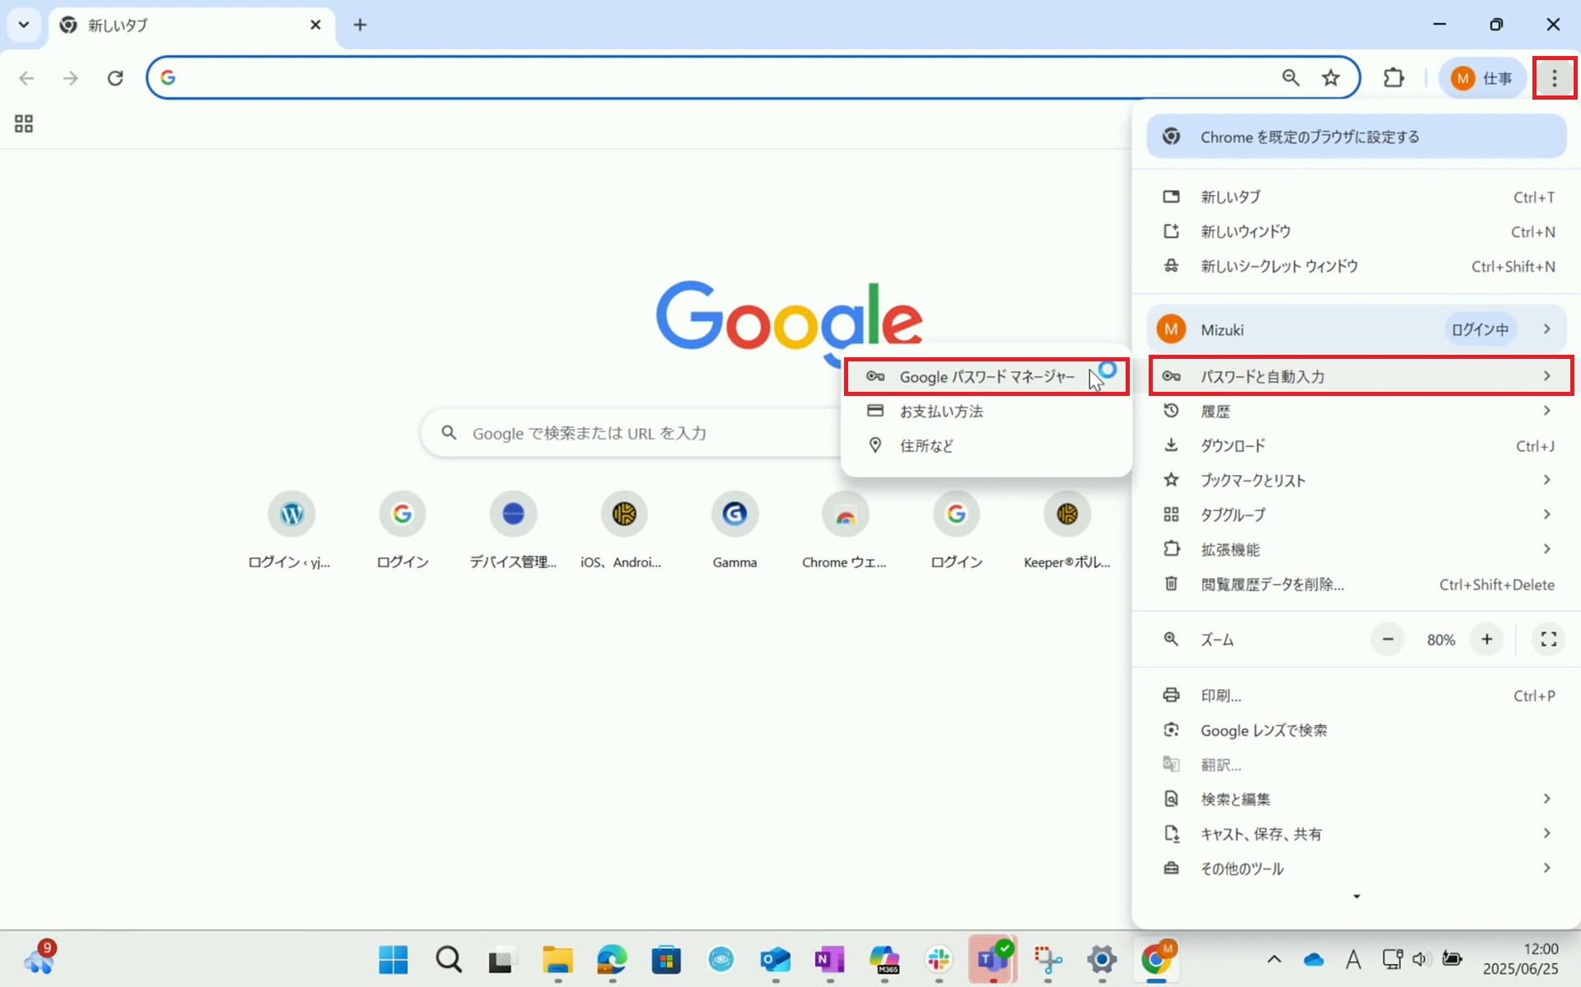The width and height of the screenshot is (1581, 987).
Task: Click the search tabs dropdown arrow
Action: click(x=24, y=25)
